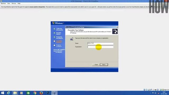The width and height of the screenshot is (169, 95).
Task: Open the Devices menu
Action: pyautogui.click(x=14, y=3)
